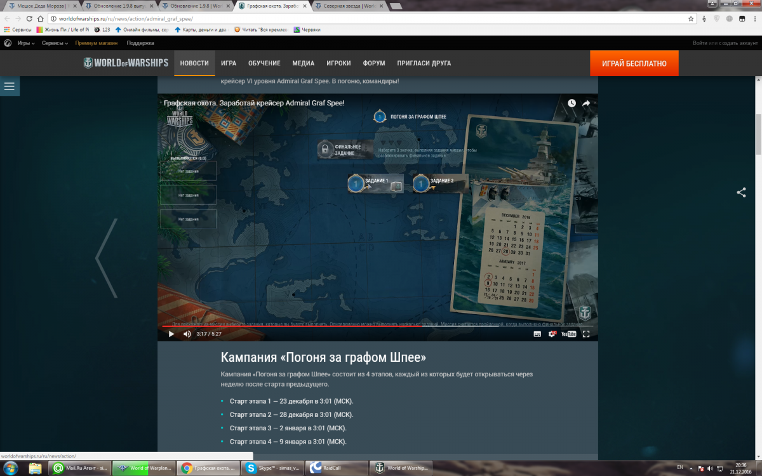Image resolution: width=762 pixels, height=476 pixels.
Task: Open Chrome menu three dots
Action: (754, 18)
